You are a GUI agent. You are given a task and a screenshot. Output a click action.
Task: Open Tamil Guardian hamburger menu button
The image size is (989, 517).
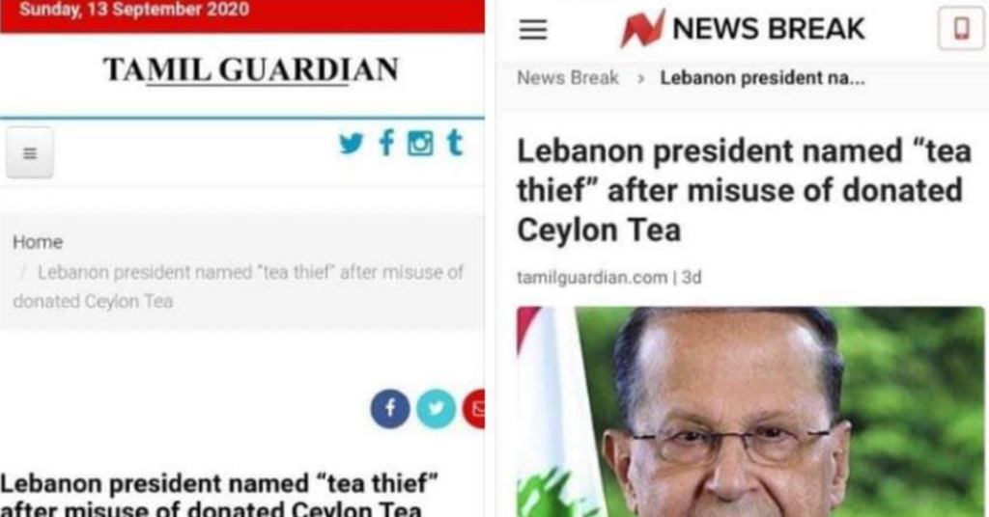(30, 153)
